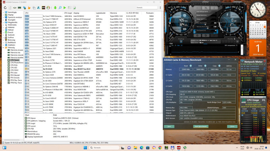The width and height of the screenshot is (270, 151).
Task: Click Afterburner apply checkmark button
Action: [x=214, y=36]
